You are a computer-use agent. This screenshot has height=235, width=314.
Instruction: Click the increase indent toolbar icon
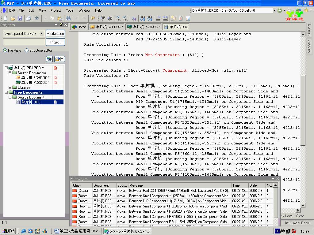103,18
